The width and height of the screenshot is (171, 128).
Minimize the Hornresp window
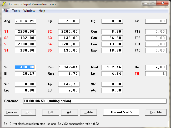[146, 3]
